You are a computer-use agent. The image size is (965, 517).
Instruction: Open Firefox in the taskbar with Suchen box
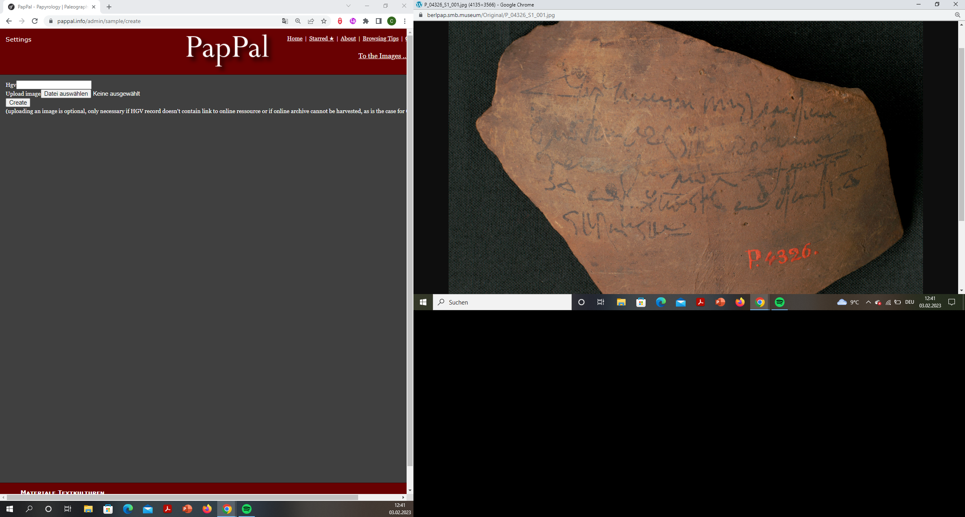coord(740,302)
